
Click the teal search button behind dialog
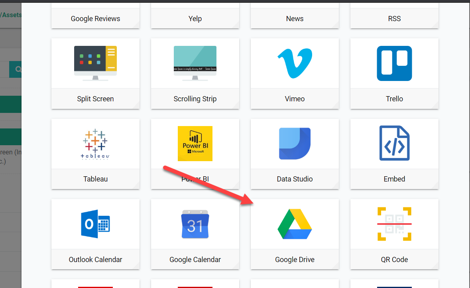pos(15,69)
